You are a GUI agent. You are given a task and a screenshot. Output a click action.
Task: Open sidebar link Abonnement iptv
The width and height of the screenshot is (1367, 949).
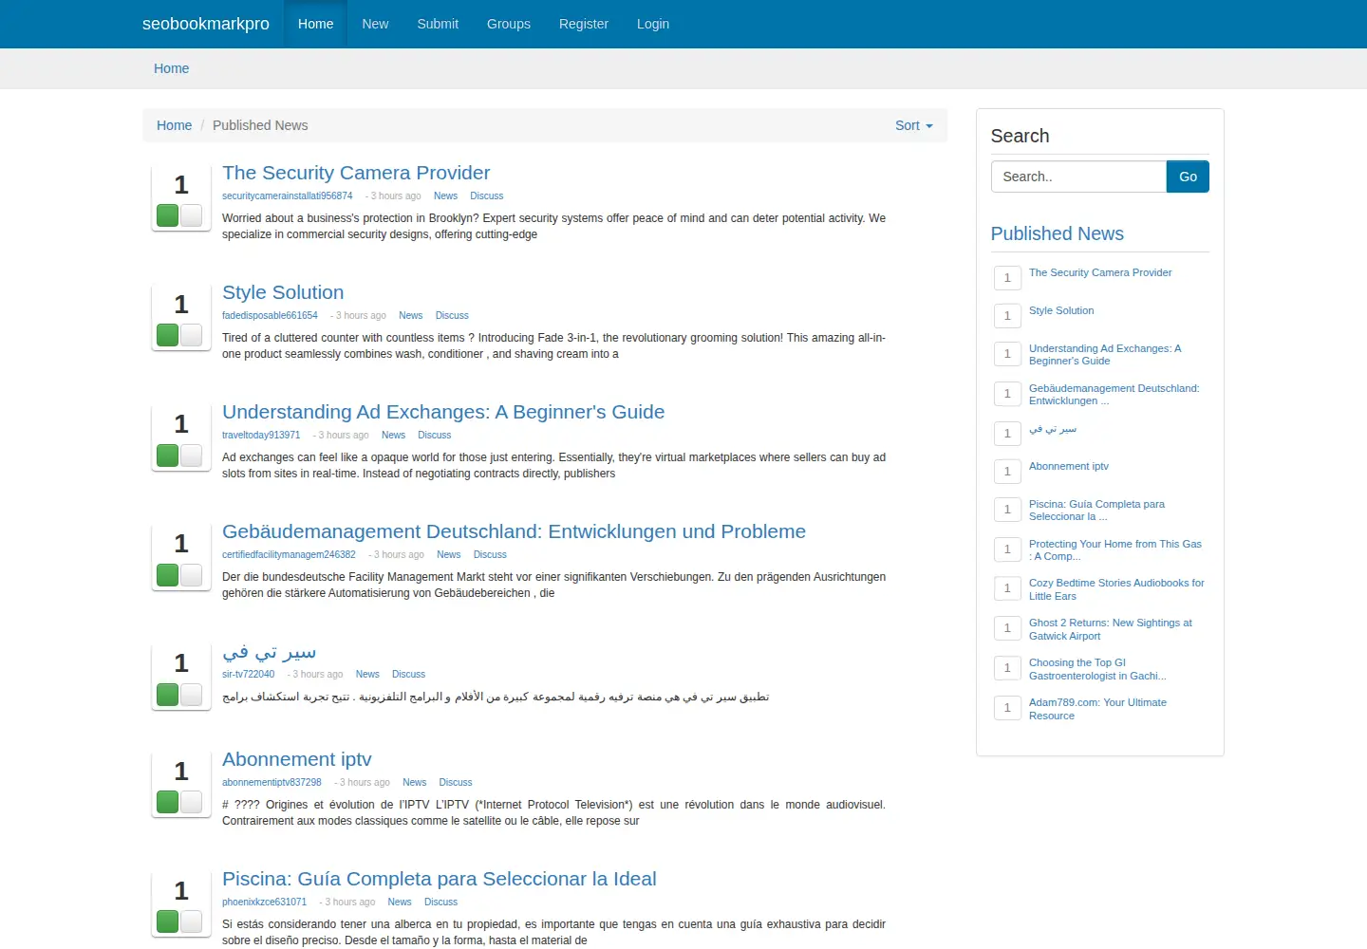pyautogui.click(x=1069, y=466)
